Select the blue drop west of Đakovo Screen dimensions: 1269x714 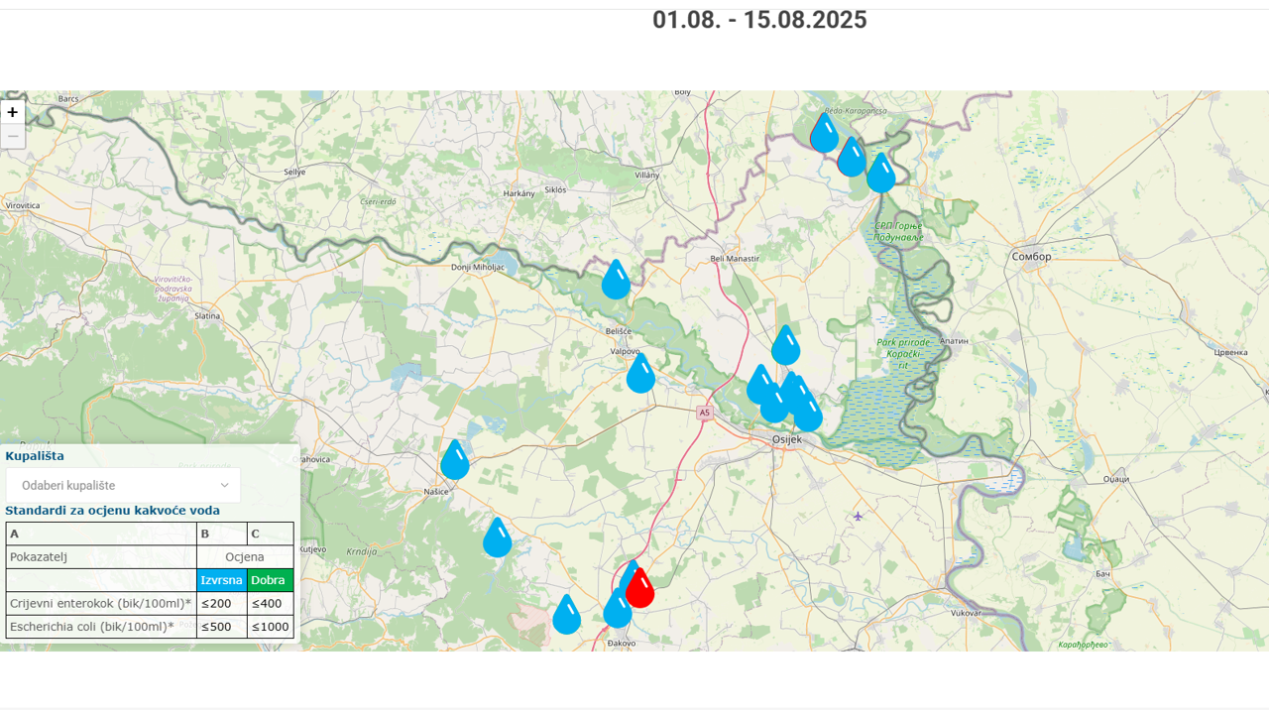tap(567, 614)
